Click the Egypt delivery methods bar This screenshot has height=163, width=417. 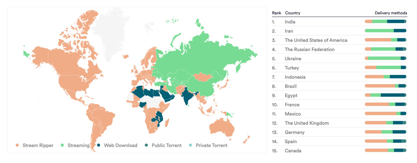point(385,95)
